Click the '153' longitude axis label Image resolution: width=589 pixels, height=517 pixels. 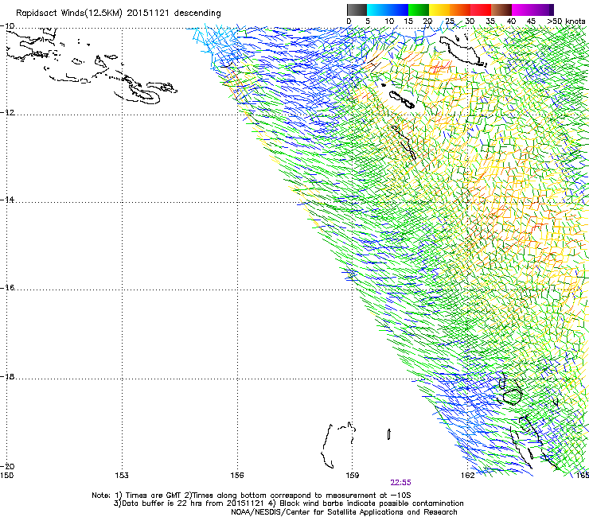[x=122, y=476]
